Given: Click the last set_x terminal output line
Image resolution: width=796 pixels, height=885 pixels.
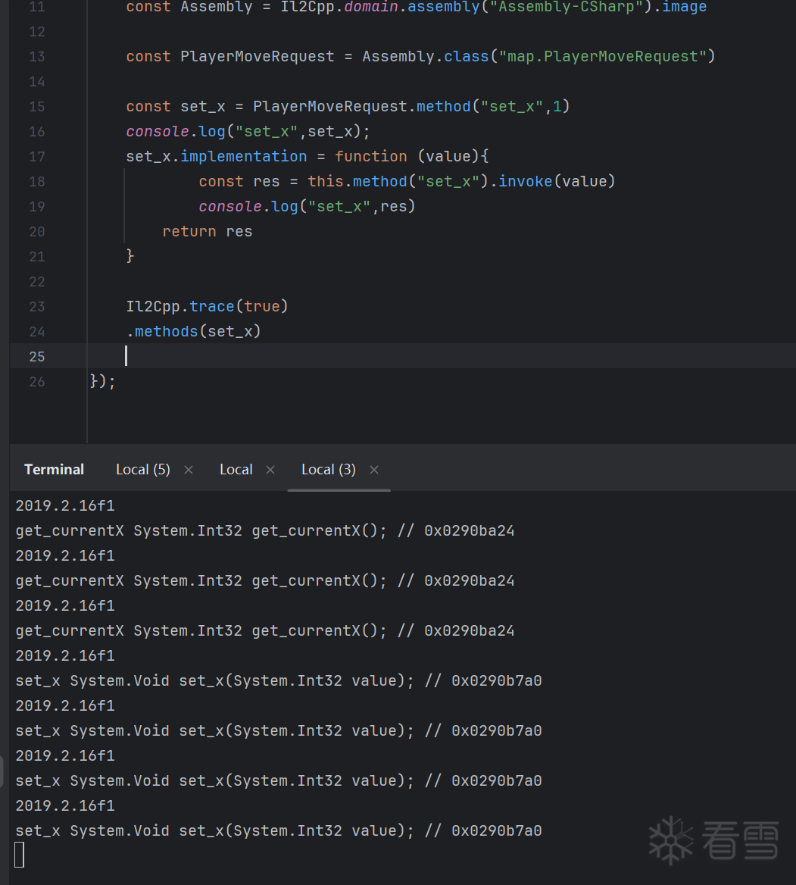Looking at the screenshot, I should (278, 830).
